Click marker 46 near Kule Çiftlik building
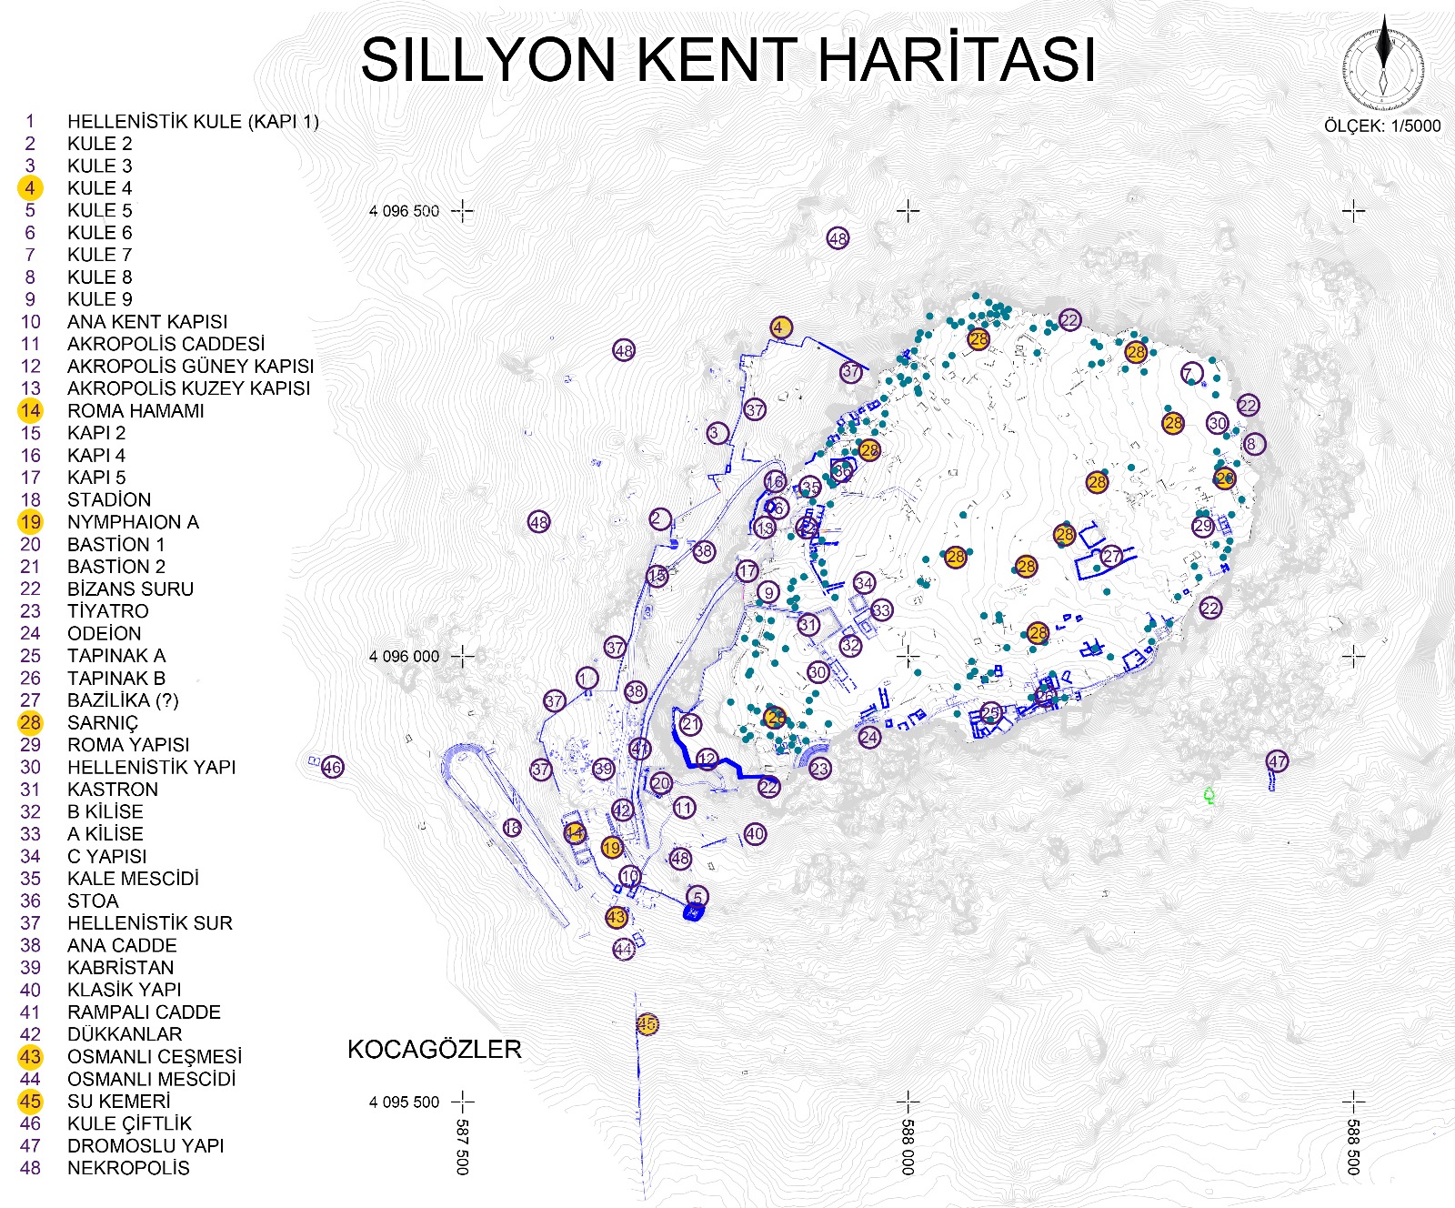 click(332, 767)
